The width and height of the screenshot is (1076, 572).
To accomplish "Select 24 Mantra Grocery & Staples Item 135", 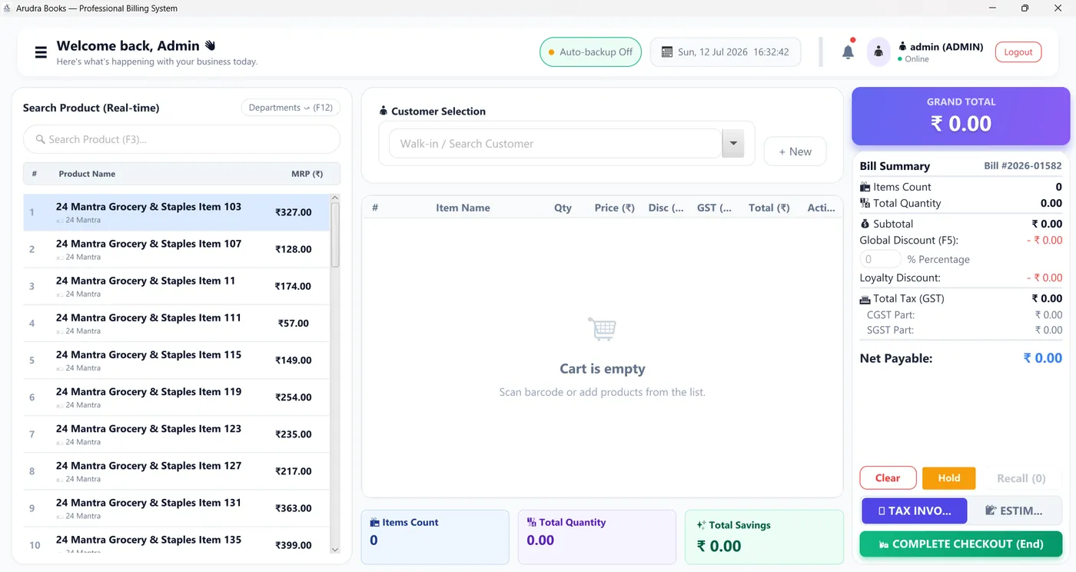I will (176, 541).
